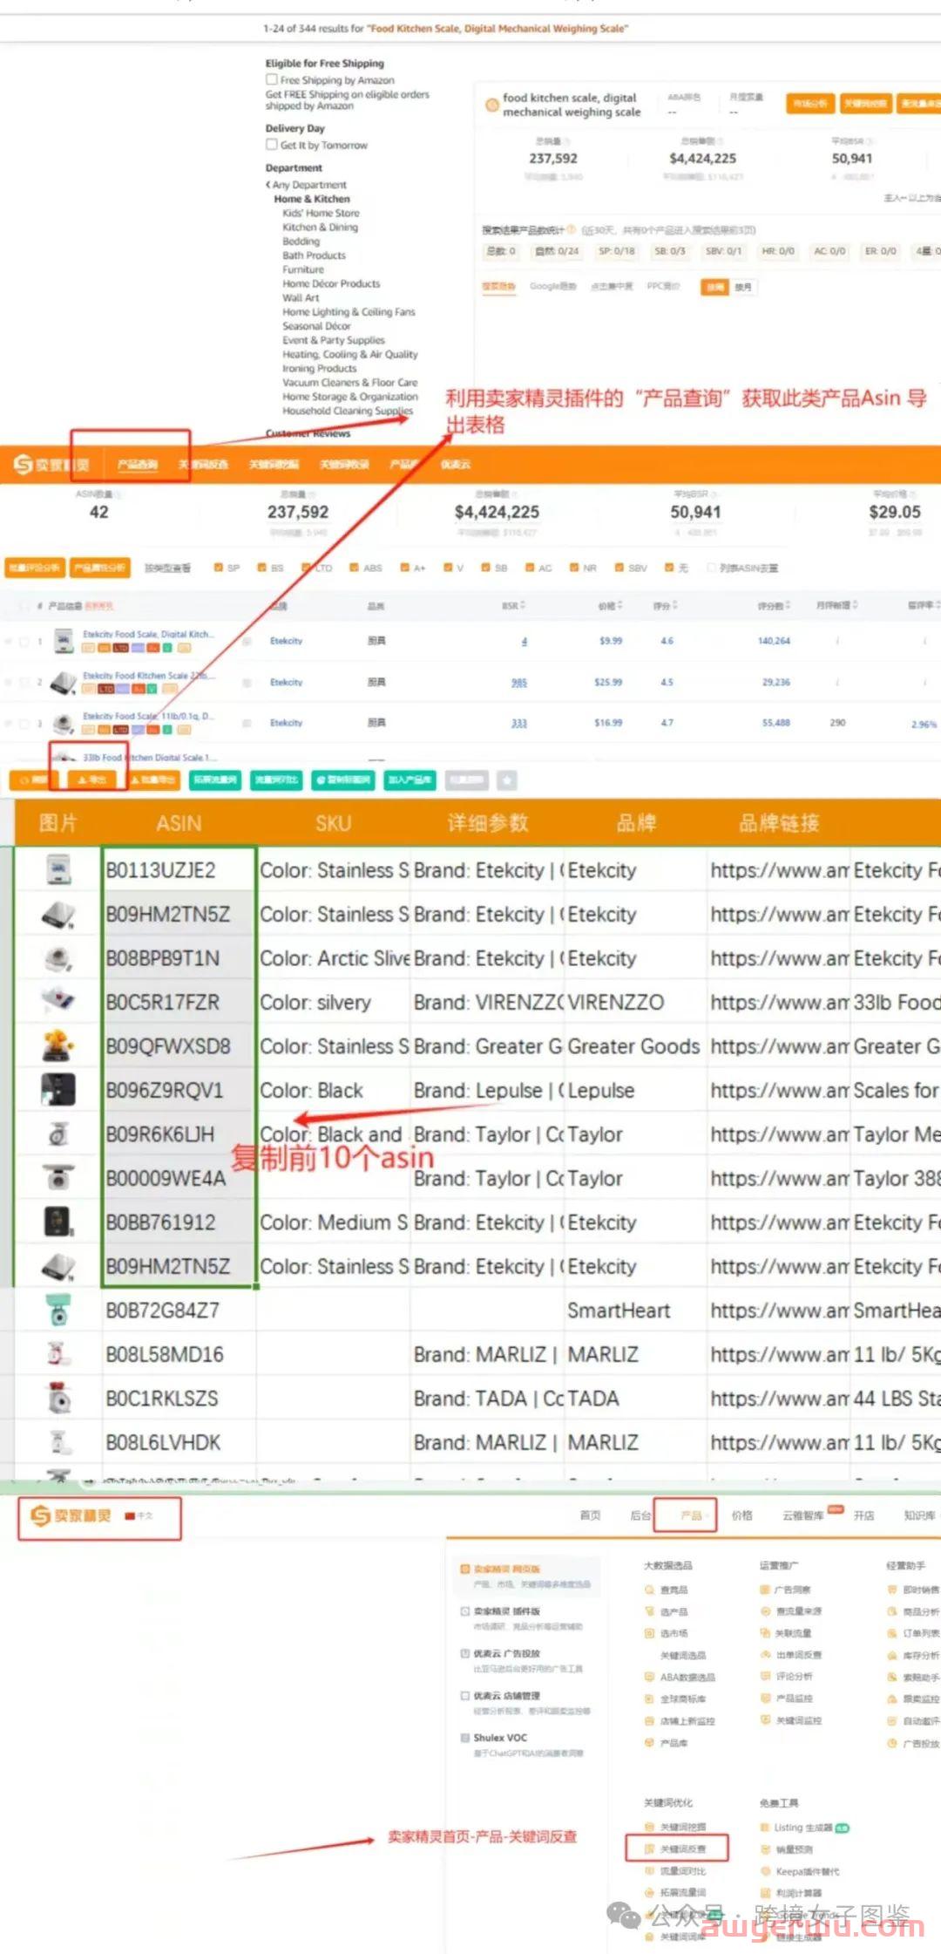Toggle the SP filter checkbox
This screenshot has height=1954, width=941.
tap(219, 568)
